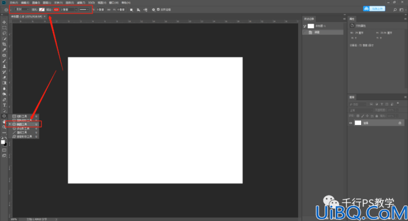Screen dimensions: 408x221
Task: Open the layer filter type dropdown
Action: 358,104
